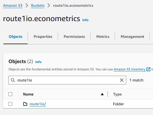153x115 pixels.
Task: Switch to the Properties tab
Action: click(43, 37)
